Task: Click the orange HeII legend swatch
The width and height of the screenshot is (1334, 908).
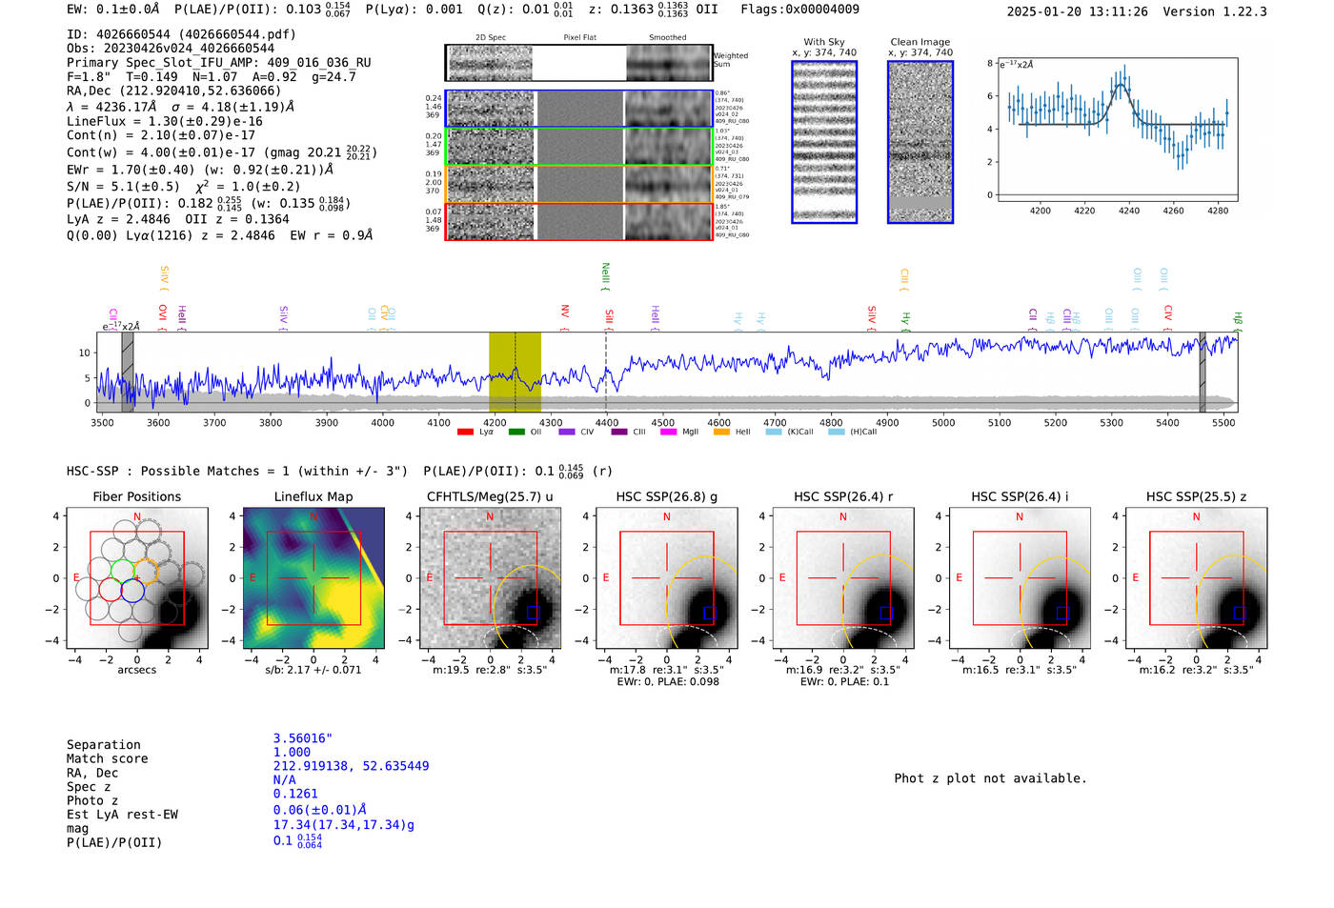Action: pos(721,433)
